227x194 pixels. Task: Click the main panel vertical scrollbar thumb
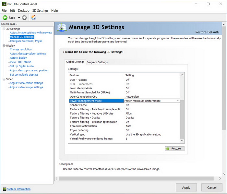tap(224, 78)
